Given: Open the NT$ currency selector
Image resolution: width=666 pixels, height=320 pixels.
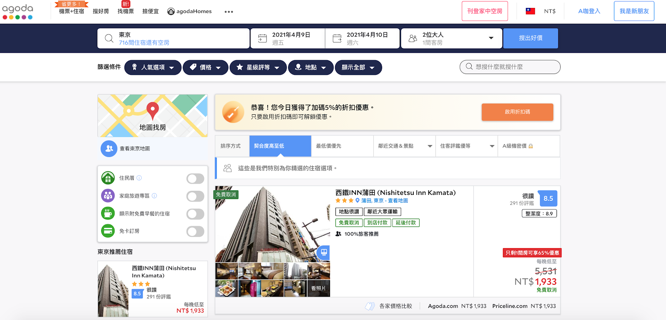Looking at the screenshot, I should coord(550,11).
